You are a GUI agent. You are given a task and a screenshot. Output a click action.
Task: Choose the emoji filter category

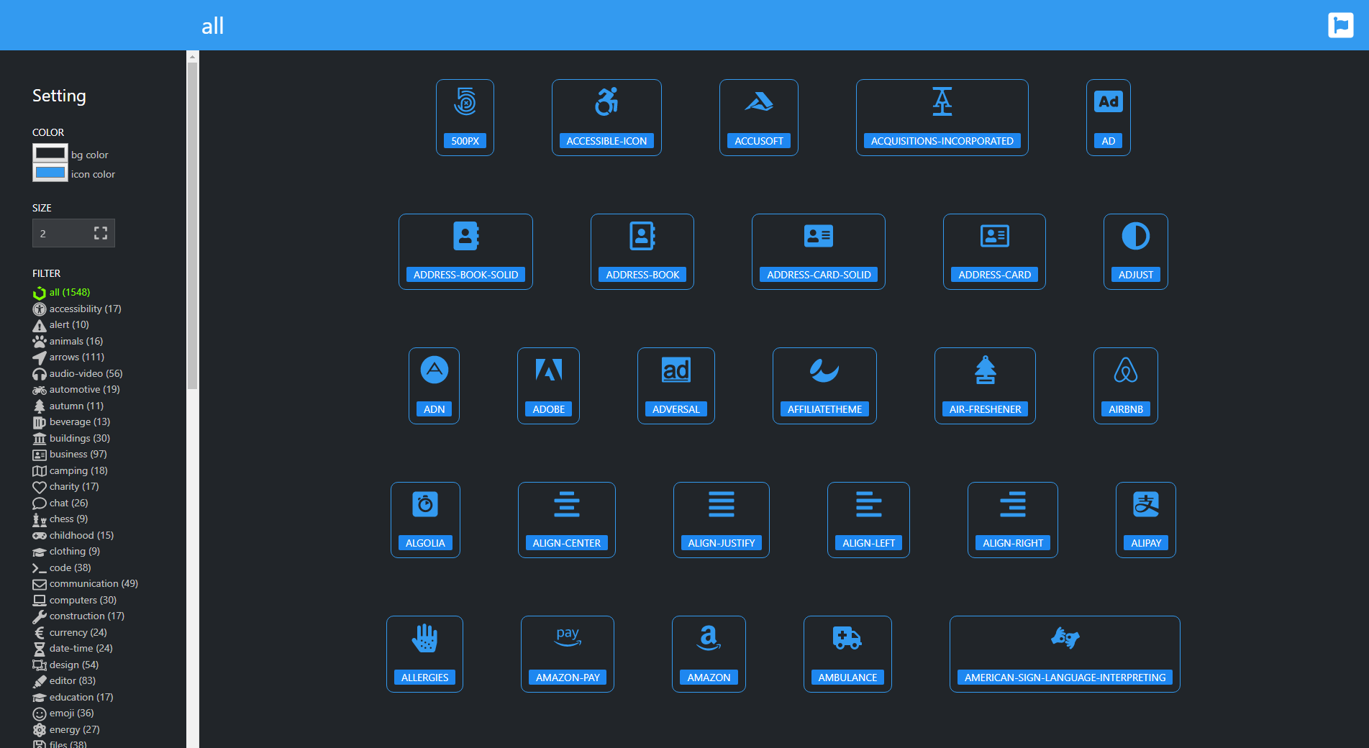[x=71, y=713]
